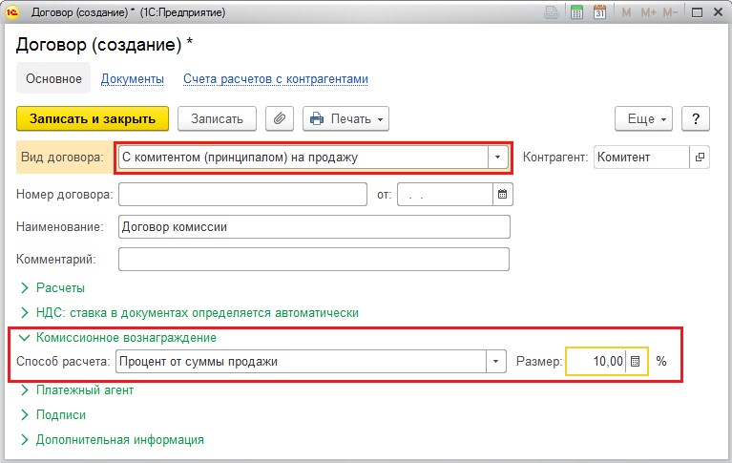Collapse Комиссионное вознаграждение section
732x463 pixels.
tap(125, 337)
